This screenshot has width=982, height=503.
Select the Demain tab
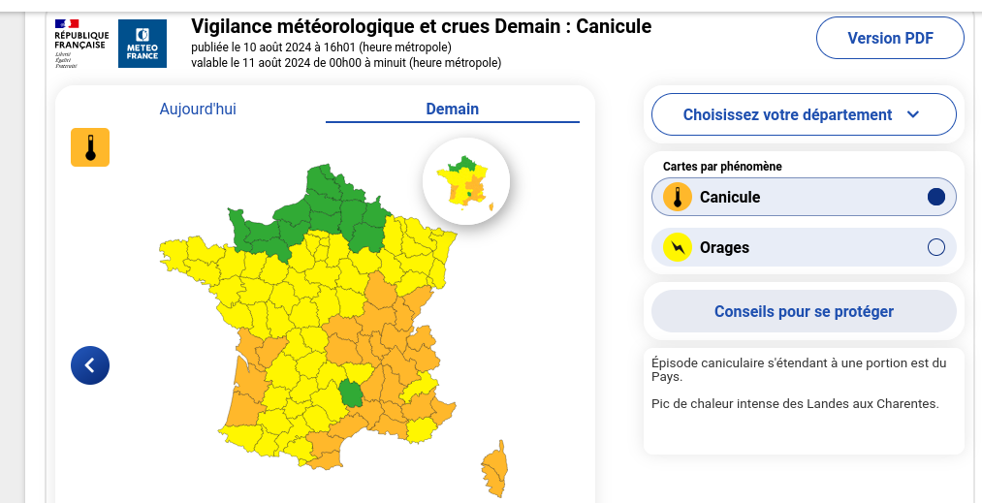[x=452, y=109]
